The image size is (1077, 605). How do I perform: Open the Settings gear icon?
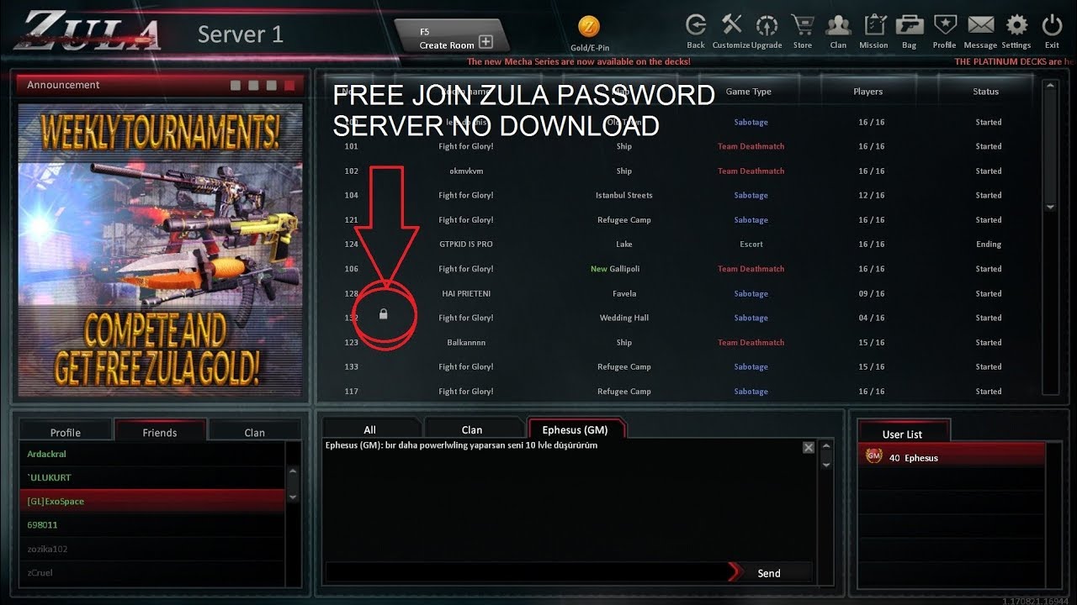pyautogui.click(x=1016, y=26)
